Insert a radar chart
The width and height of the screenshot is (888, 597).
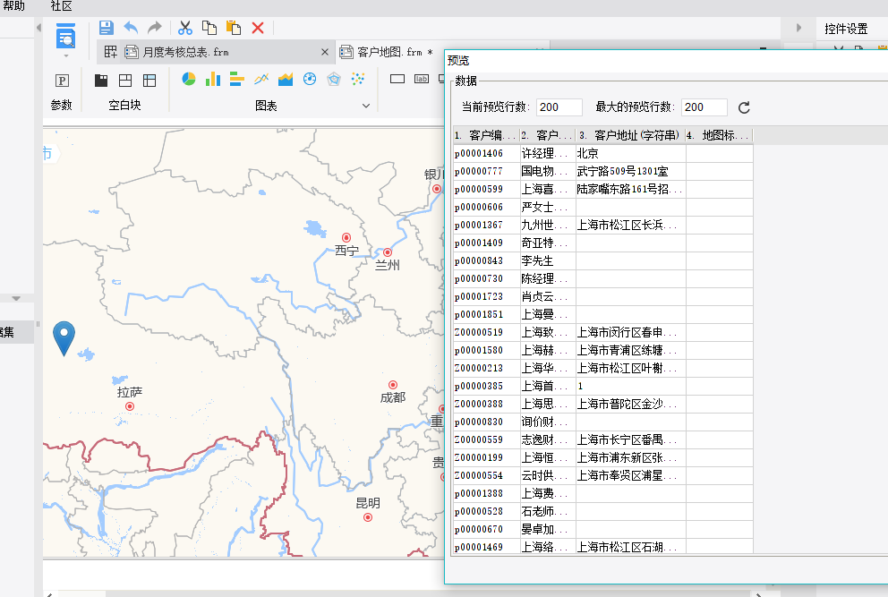tap(334, 79)
